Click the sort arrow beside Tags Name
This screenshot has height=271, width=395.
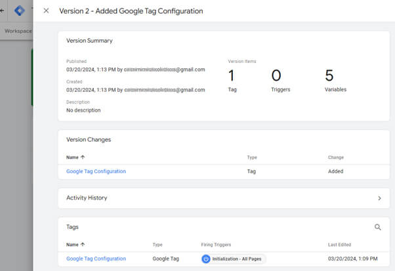[x=83, y=244]
